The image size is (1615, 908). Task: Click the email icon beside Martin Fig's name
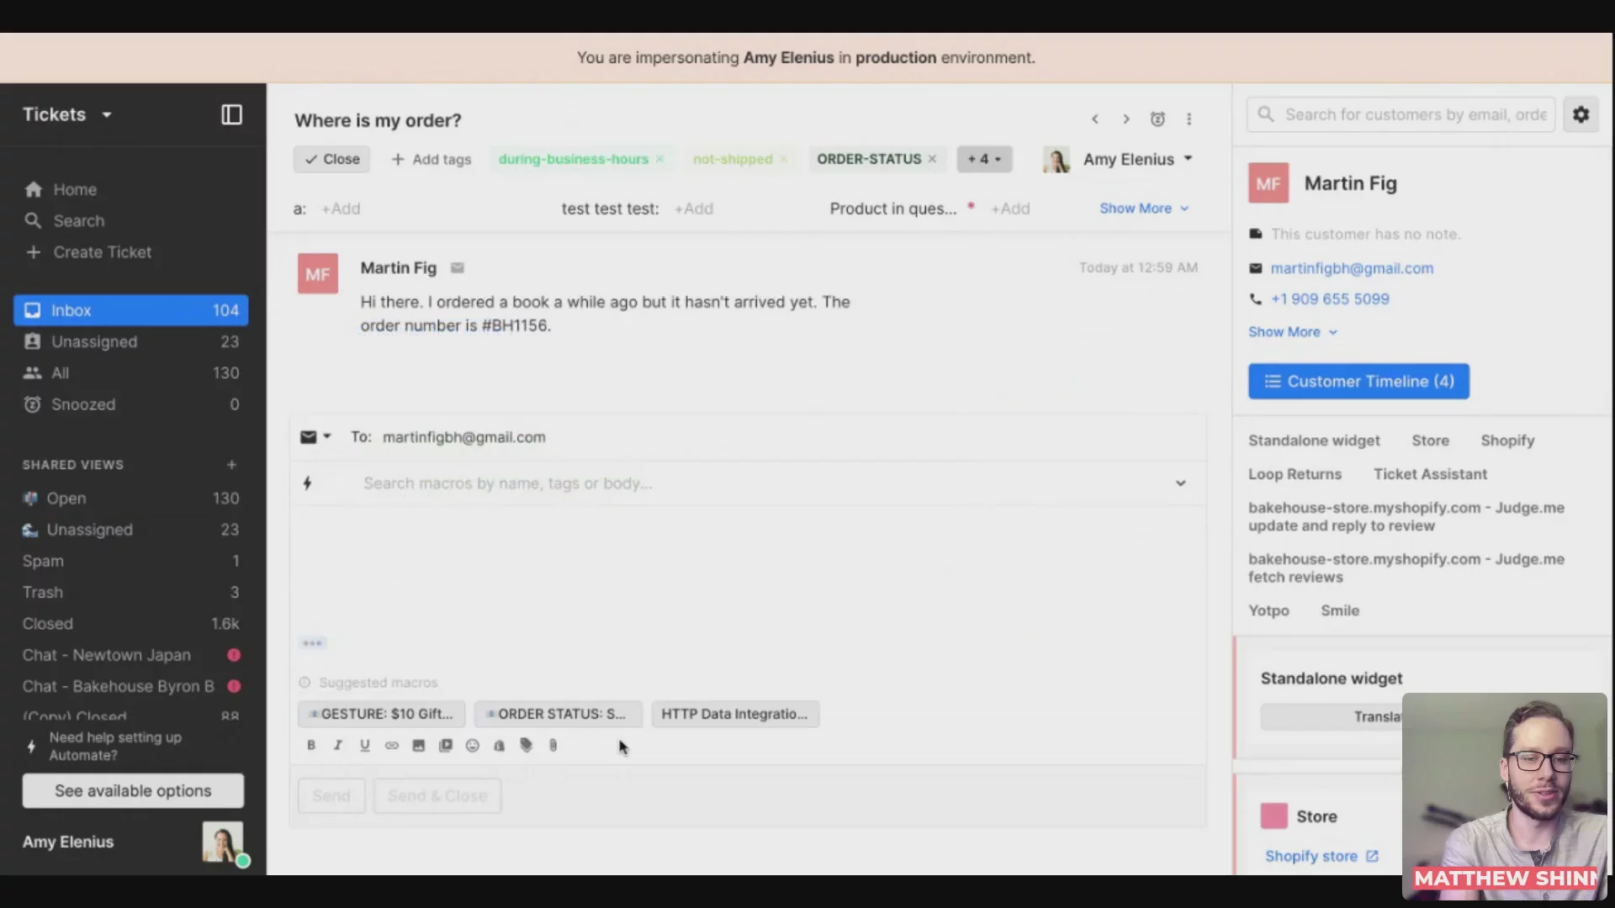pos(458,268)
